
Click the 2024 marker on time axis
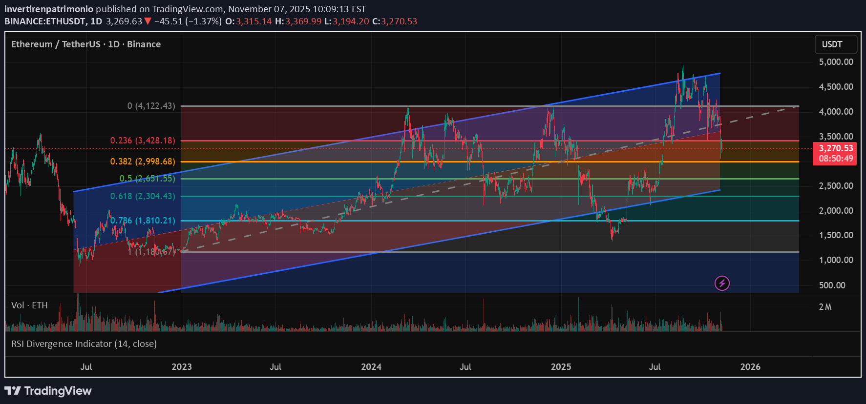(x=371, y=367)
